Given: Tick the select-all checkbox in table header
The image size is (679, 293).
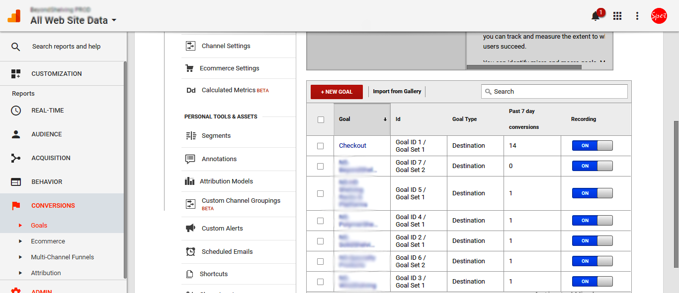Looking at the screenshot, I should pyautogui.click(x=321, y=119).
